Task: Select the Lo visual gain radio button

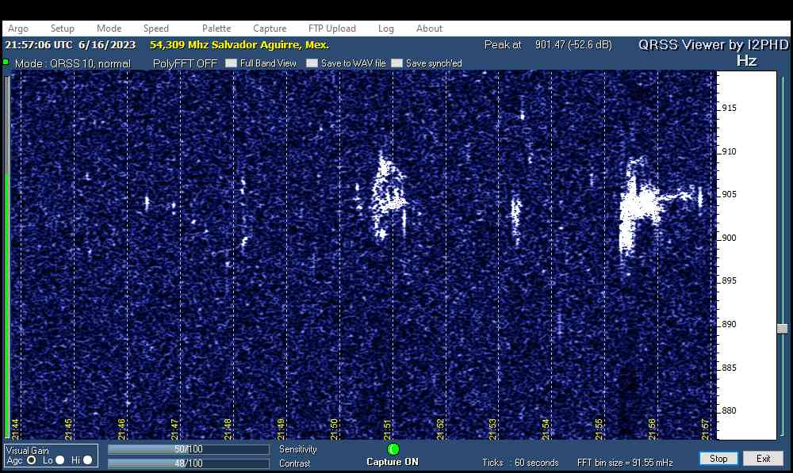Action: click(59, 460)
